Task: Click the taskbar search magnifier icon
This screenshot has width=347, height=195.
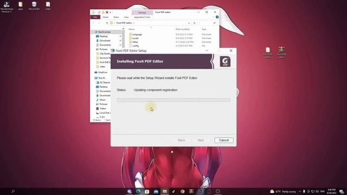Action: click(13, 191)
